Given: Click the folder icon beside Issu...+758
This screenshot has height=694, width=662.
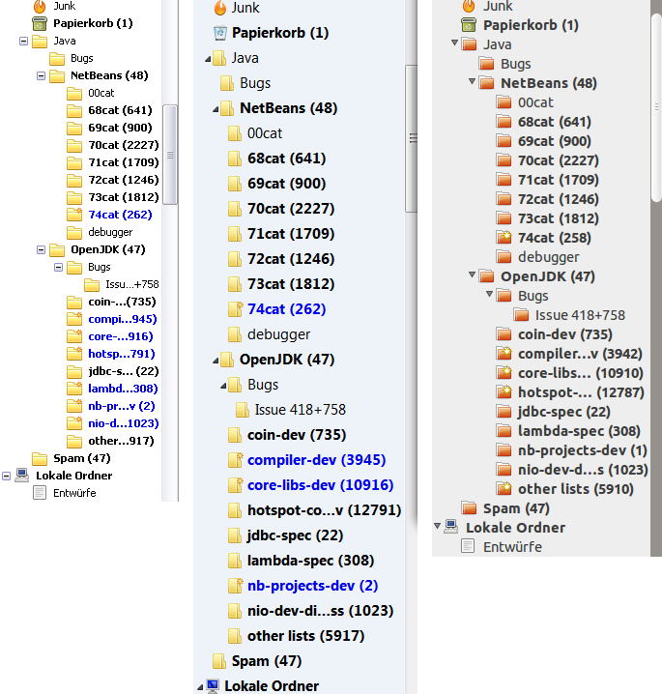Looking at the screenshot, I should pyautogui.click(x=92, y=284).
